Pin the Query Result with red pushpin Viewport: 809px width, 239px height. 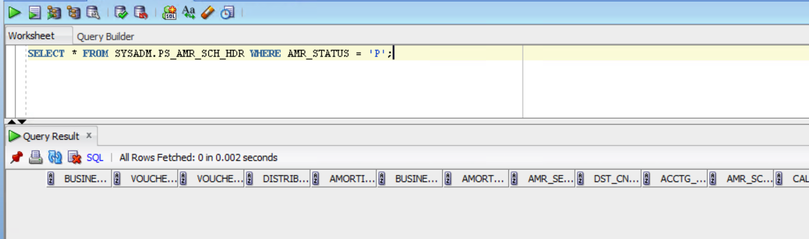click(17, 157)
